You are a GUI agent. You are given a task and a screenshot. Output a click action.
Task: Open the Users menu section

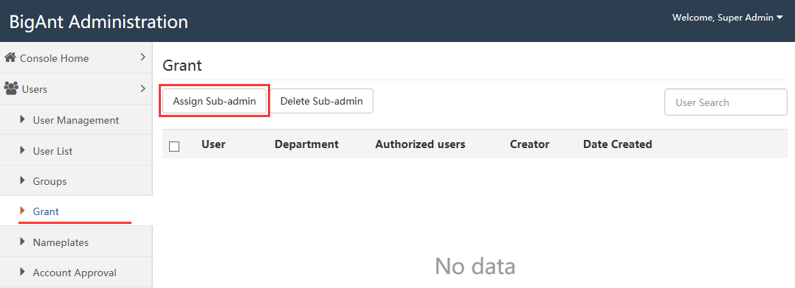coord(76,89)
